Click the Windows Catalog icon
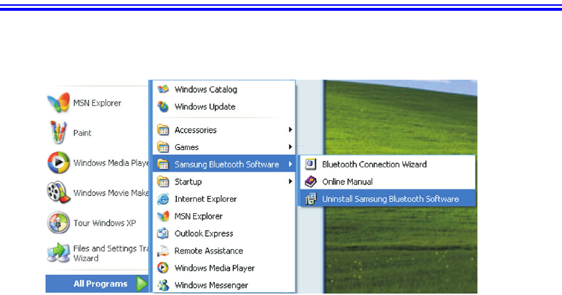The image size is (562, 295). coord(163,89)
